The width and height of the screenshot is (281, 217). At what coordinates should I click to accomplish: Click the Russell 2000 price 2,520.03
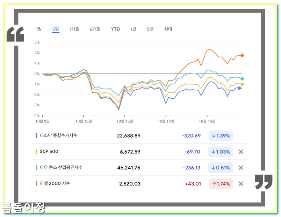(x=130, y=184)
